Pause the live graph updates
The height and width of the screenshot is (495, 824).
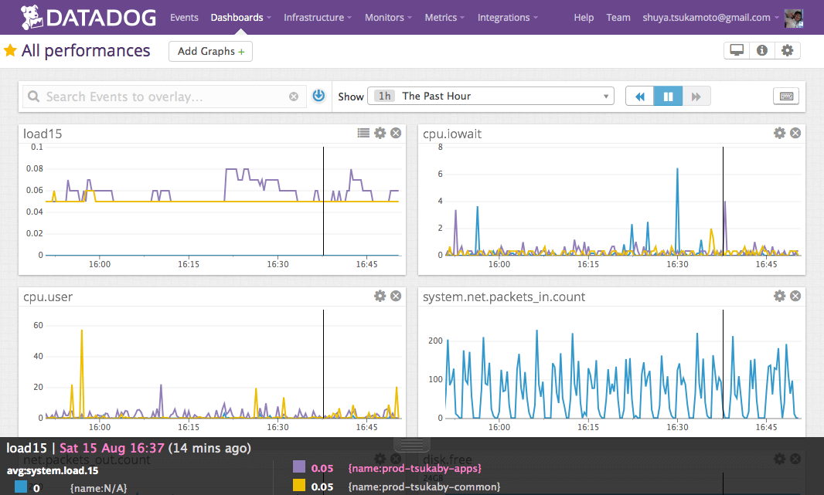(x=668, y=97)
